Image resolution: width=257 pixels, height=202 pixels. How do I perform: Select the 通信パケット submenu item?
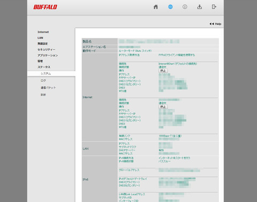click(48, 88)
